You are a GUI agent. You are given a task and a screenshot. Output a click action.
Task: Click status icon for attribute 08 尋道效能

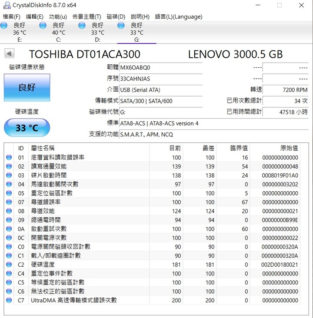click(9, 211)
